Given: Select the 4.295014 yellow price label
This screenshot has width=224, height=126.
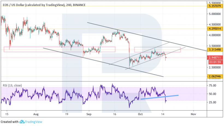Looking at the screenshot, I should point(215,28).
